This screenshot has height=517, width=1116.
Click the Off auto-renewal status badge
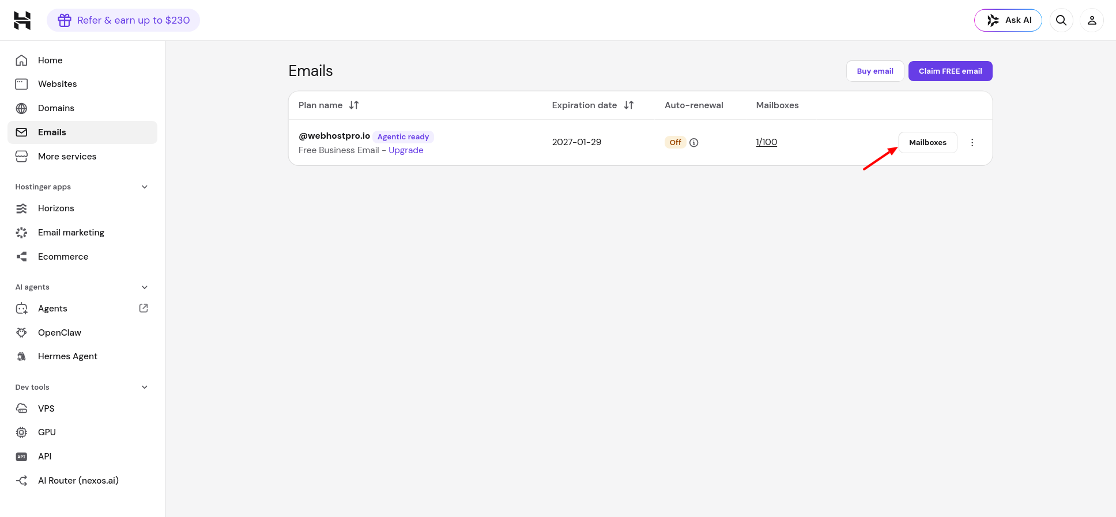click(675, 143)
